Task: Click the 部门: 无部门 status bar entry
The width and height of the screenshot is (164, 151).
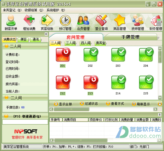Action: coord(139,147)
